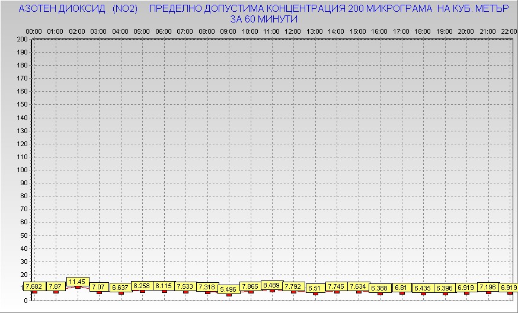The height and width of the screenshot is (313, 518).
Task: Click the 200 value on the Y axis
Action: [x=22, y=40]
